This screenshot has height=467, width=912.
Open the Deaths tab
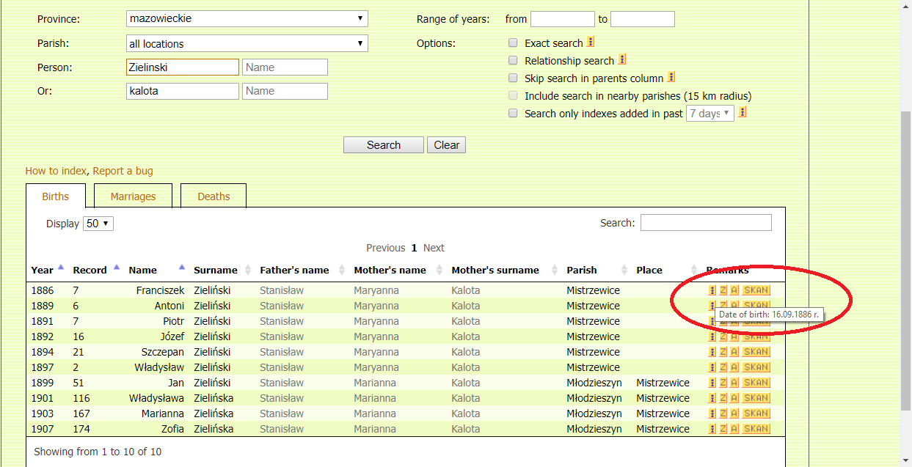click(213, 196)
